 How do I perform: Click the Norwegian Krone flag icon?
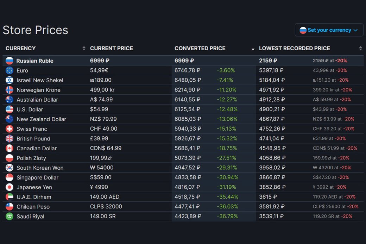point(10,90)
